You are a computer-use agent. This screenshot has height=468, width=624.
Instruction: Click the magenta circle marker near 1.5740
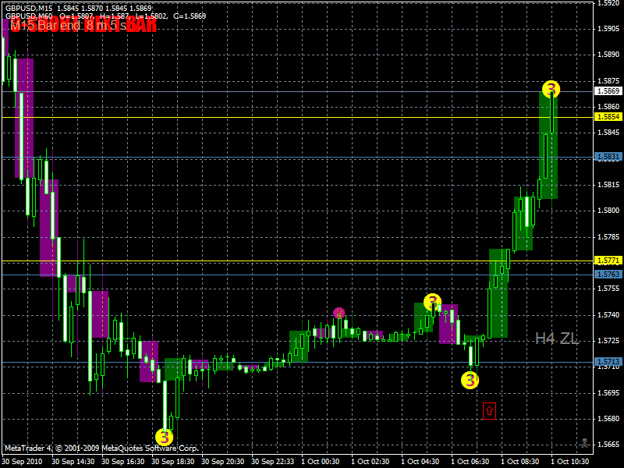pyautogui.click(x=339, y=314)
